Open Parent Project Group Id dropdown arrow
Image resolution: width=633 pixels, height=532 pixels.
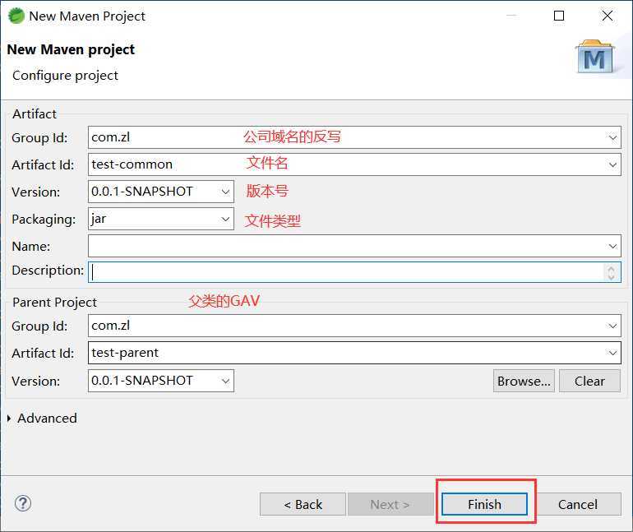(x=612, y=326)
